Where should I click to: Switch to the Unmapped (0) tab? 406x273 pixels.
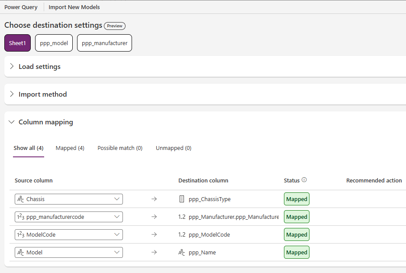click(x=174, y=148)
